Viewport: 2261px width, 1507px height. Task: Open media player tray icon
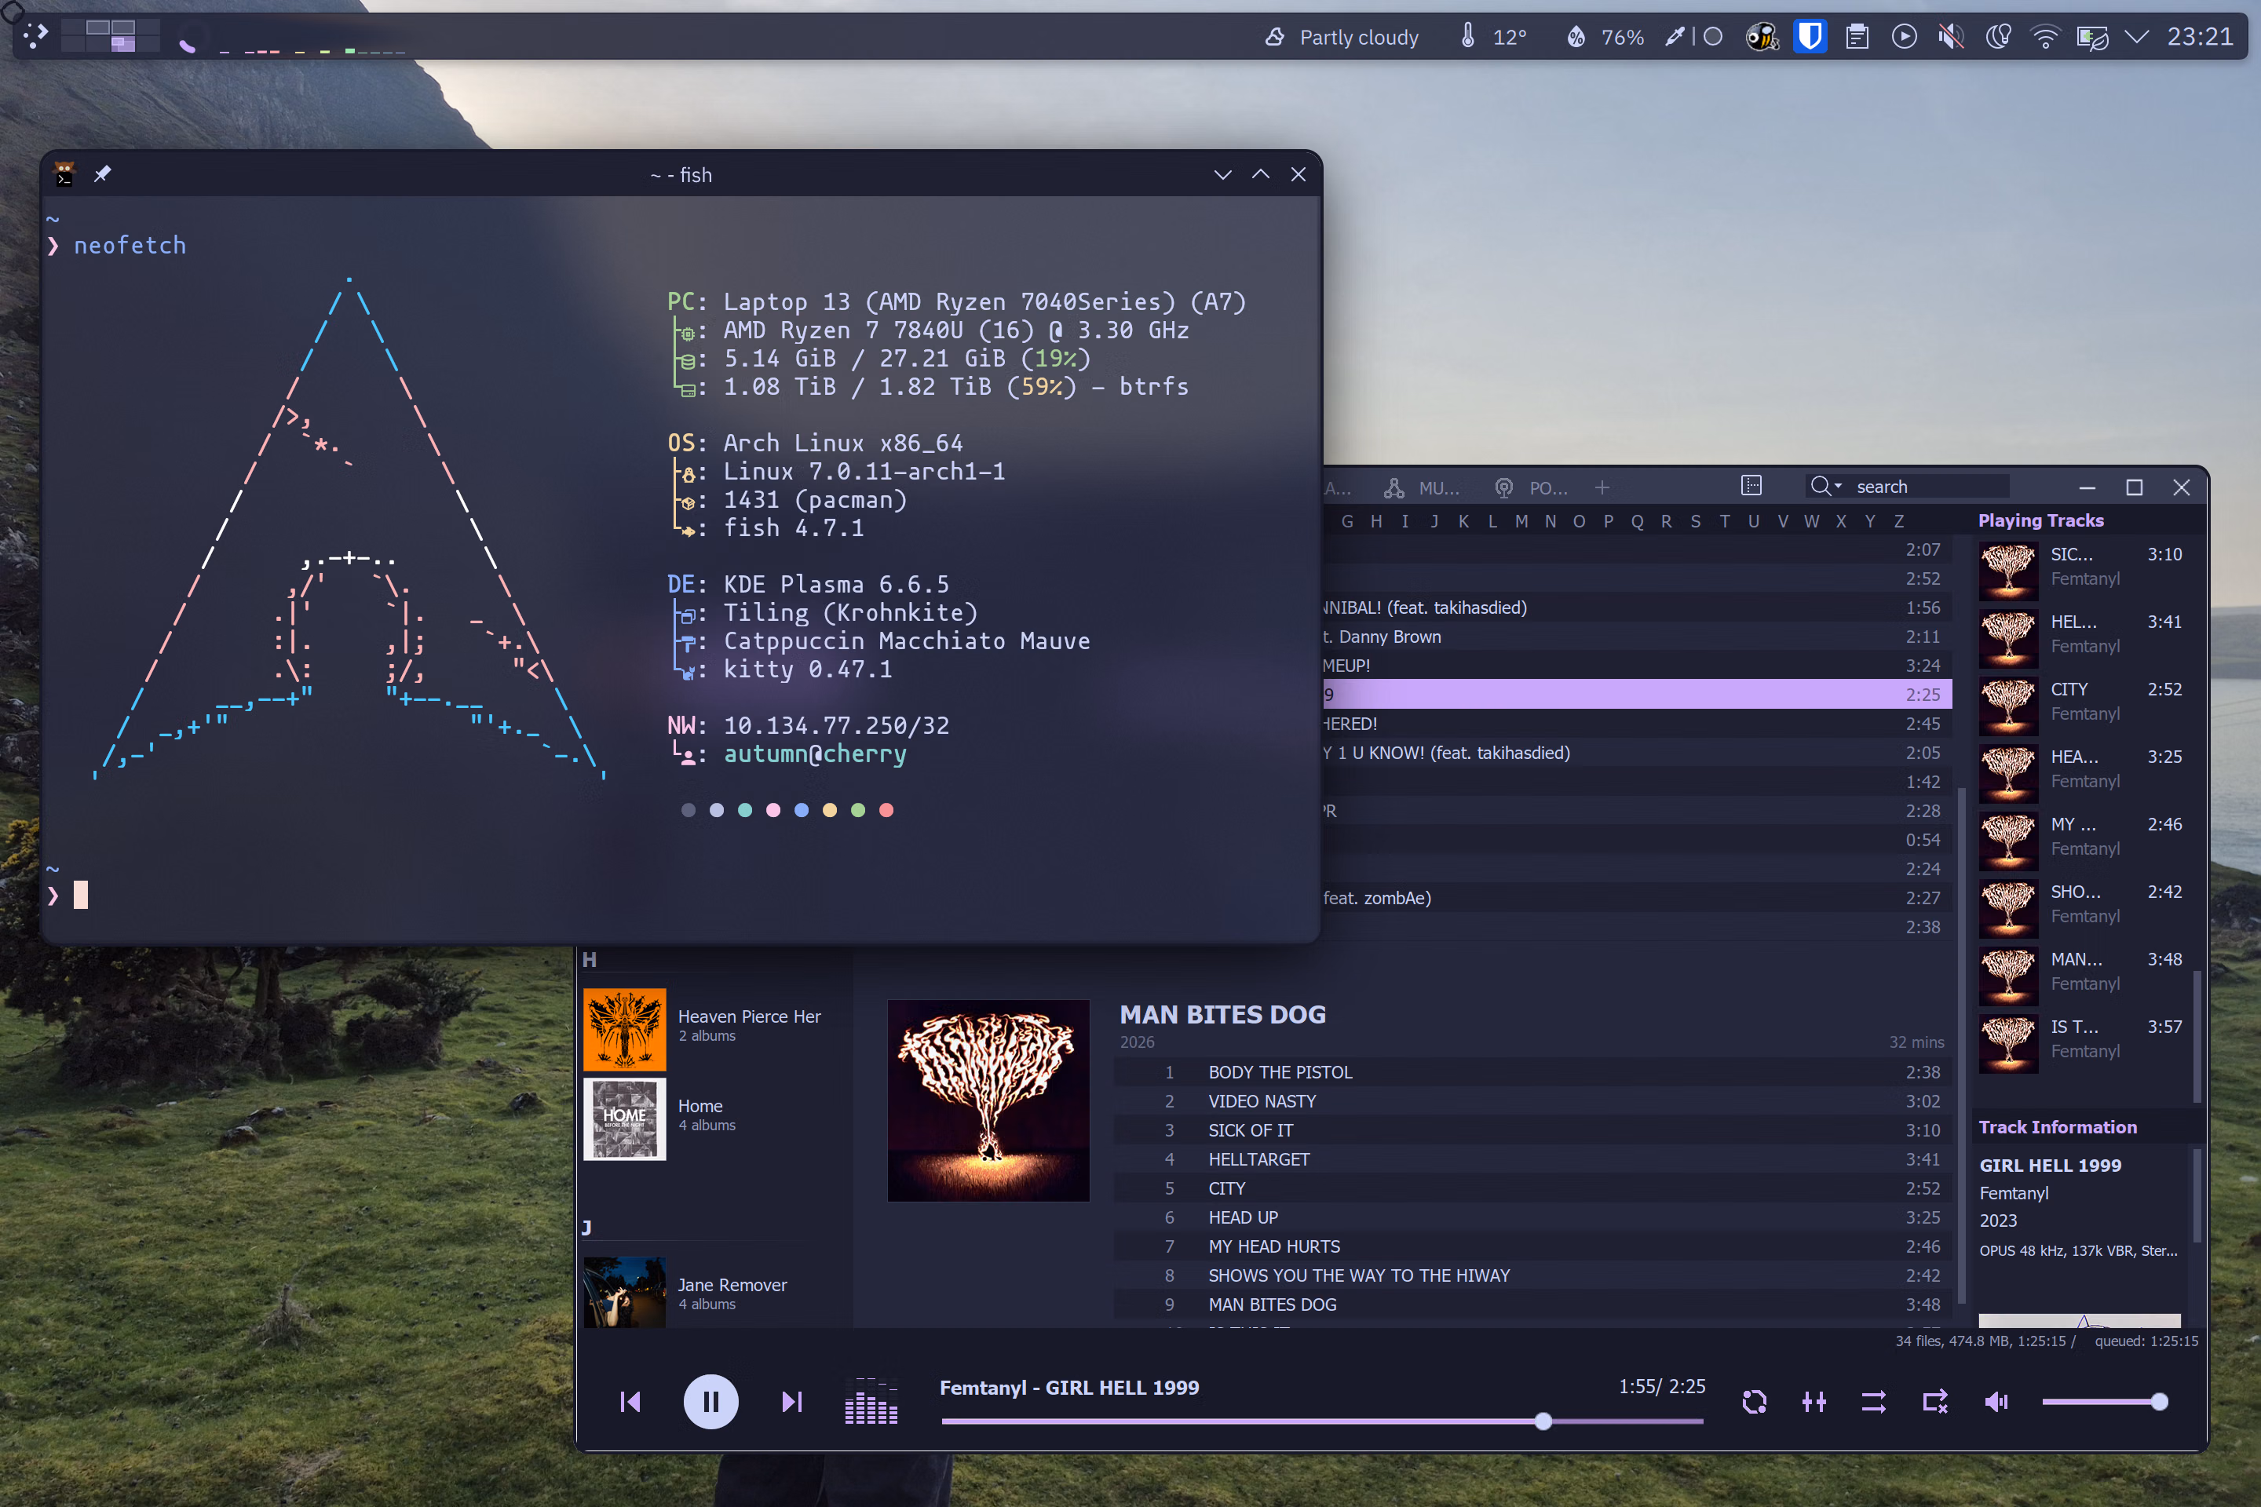point(1903,37)
